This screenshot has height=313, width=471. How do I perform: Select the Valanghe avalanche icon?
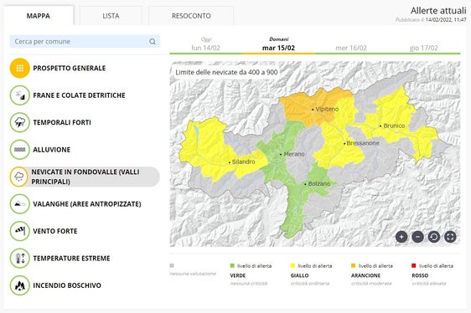[x=20, y=204]
